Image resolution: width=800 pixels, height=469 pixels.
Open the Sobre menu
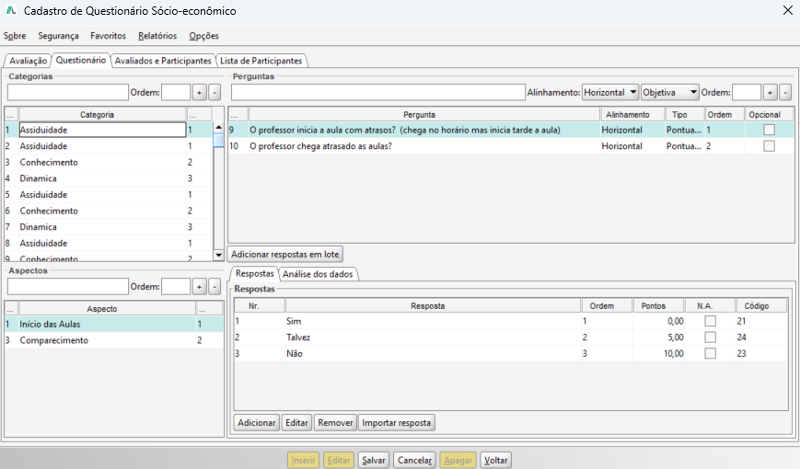tap(15, 36)
